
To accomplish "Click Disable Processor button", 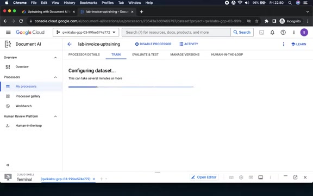I will click(x=153, y=44).
